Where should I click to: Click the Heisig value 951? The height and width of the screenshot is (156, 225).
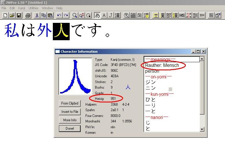point(113,99)
